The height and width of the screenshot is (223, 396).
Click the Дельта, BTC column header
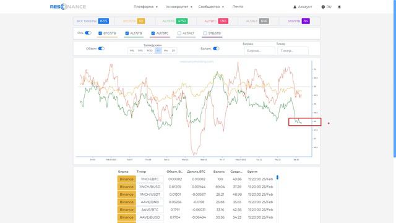(x=196, y=172)
